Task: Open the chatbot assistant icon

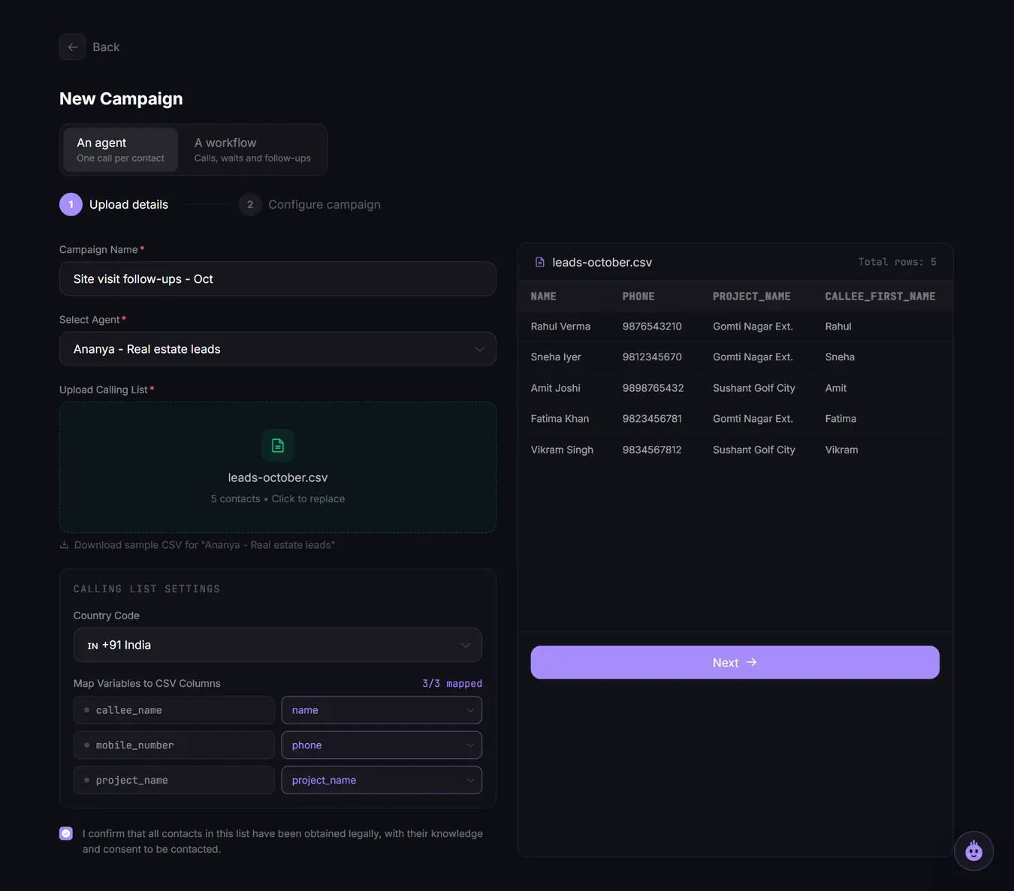Action: tap(973, 850)
